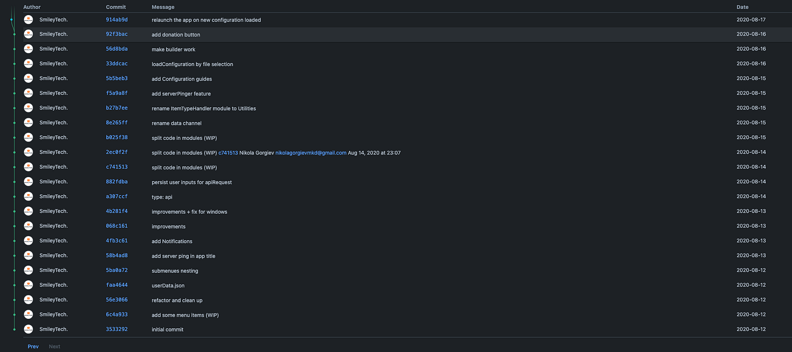Open inline commit link c741513 in the message
The height and width of the screenshot is (352, 792).
[x=227, y=152]
